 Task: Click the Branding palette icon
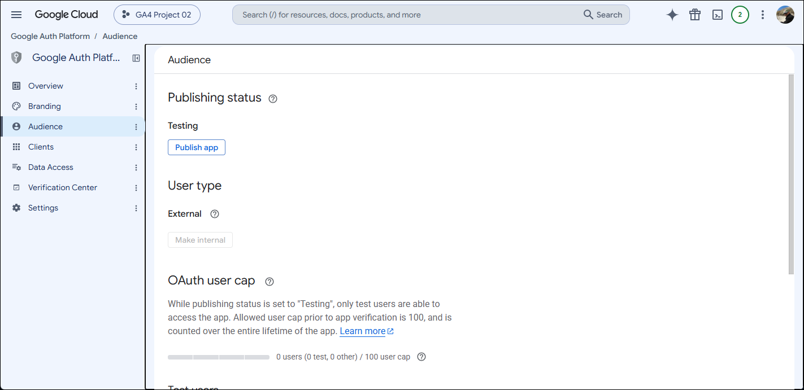point(16,106)
